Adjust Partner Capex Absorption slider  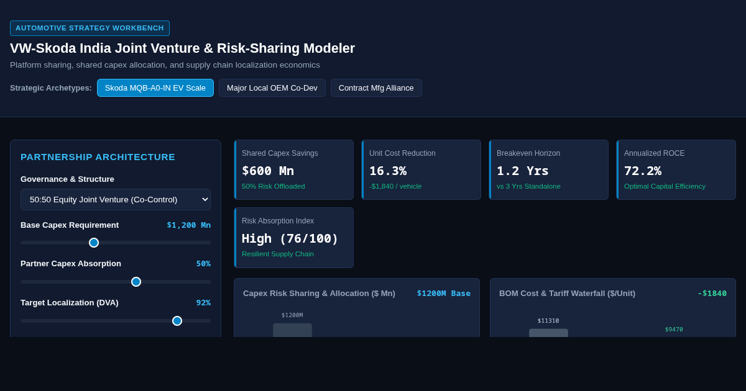116,282
